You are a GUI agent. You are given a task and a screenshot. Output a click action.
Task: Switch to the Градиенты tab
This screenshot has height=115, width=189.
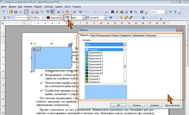pos(126,35)
